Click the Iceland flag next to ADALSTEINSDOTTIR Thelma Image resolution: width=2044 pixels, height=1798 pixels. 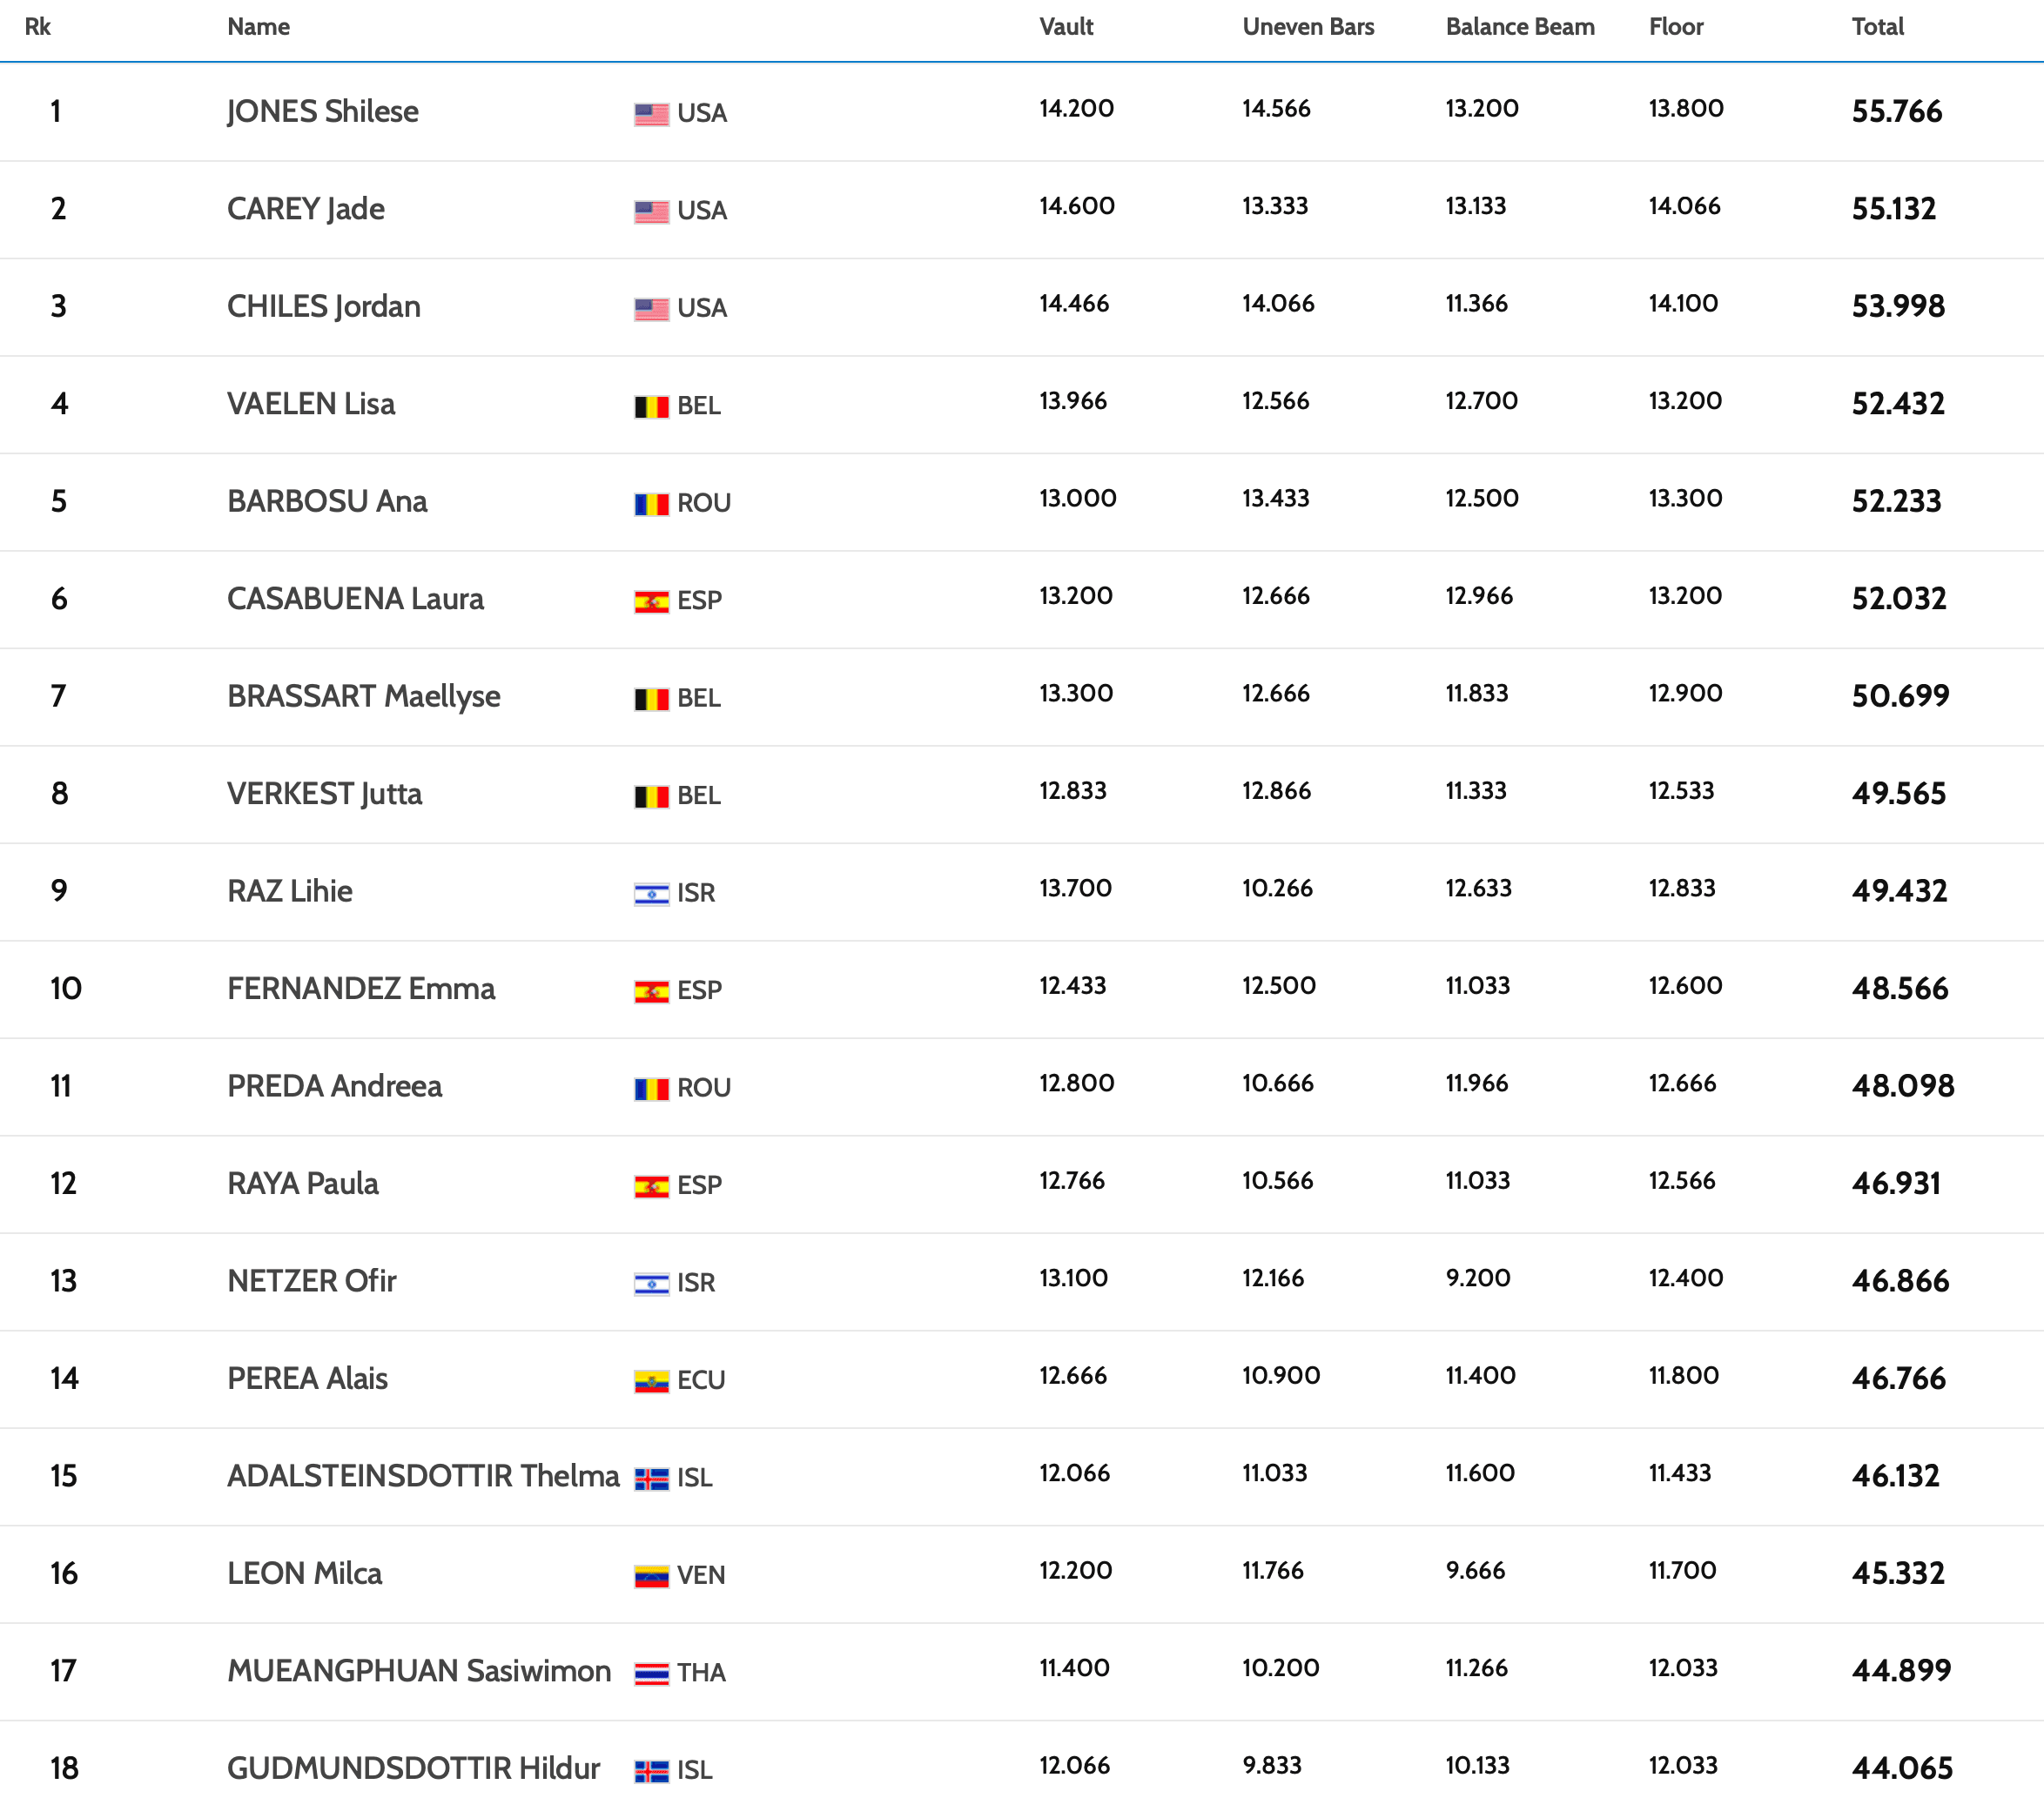[651, 1479]
